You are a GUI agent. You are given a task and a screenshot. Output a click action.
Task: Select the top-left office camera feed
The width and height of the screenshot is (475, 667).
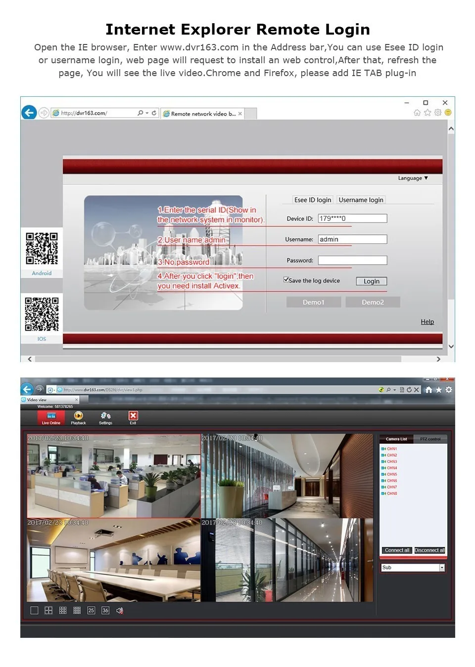114,476
